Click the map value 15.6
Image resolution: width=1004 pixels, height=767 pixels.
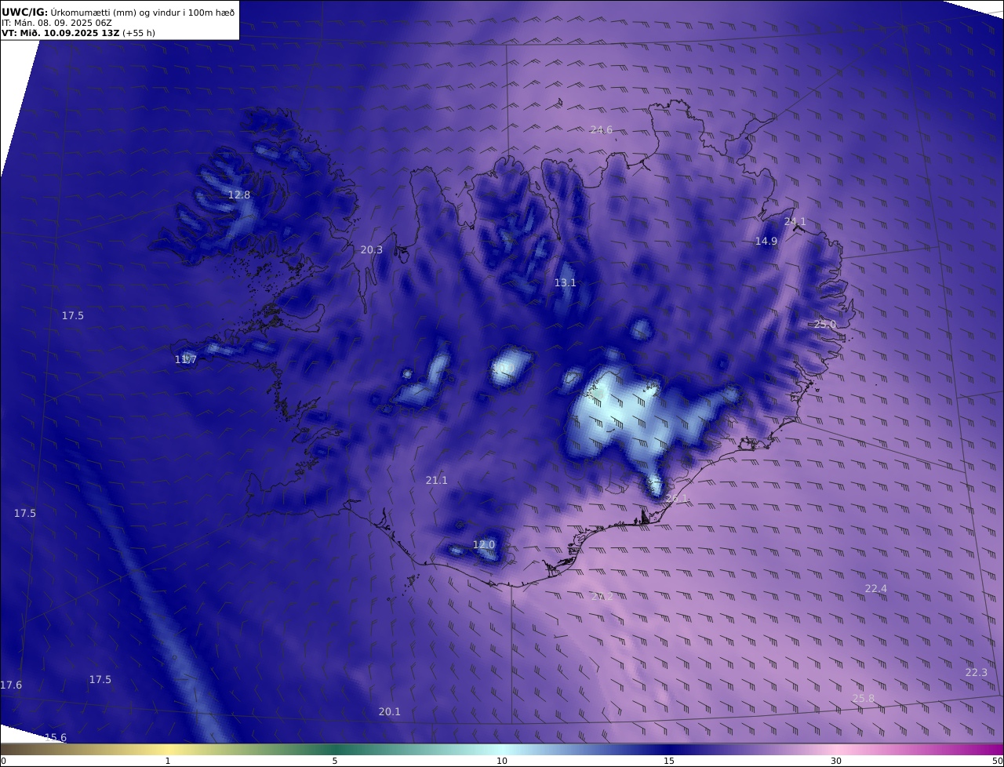point(56,738)
